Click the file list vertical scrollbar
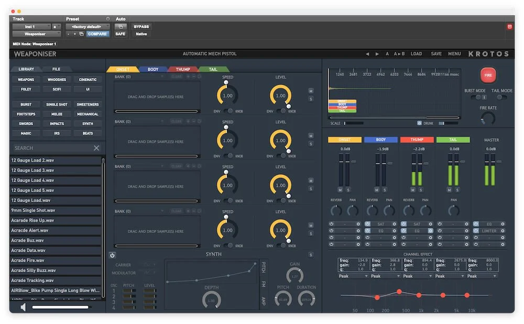Image resolution: width=524 pixels, height=324 pixels. click(x=103, y=229)
